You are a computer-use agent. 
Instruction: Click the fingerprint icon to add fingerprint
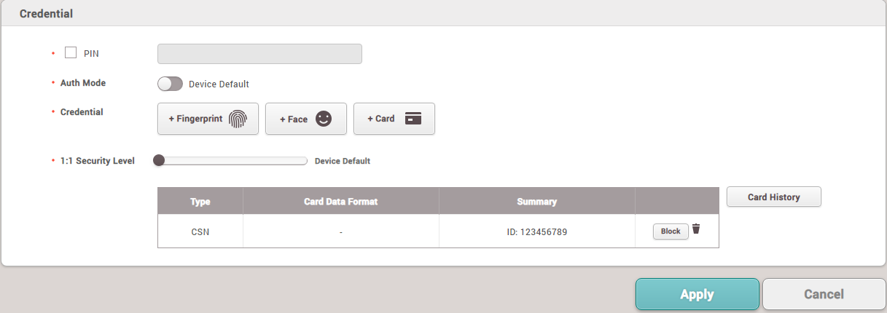click(238, 119)
